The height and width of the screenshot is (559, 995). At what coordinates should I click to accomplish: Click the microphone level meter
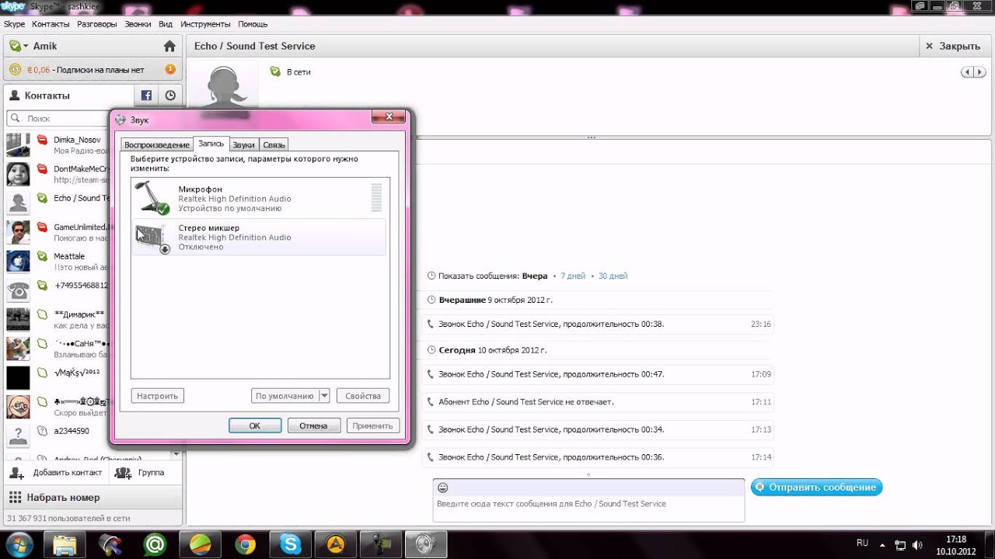click(376, 198)
